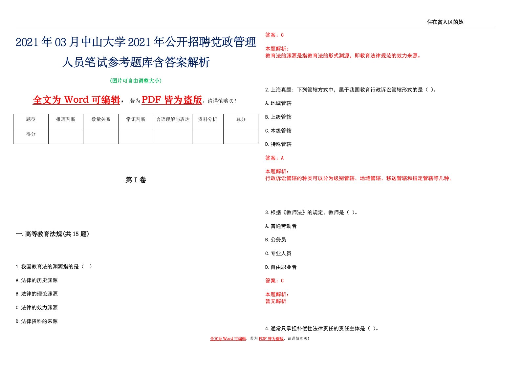The width and height of the screenshot is (521, 368).
Task: Select option A.普通劳动者
Action: 281,226
